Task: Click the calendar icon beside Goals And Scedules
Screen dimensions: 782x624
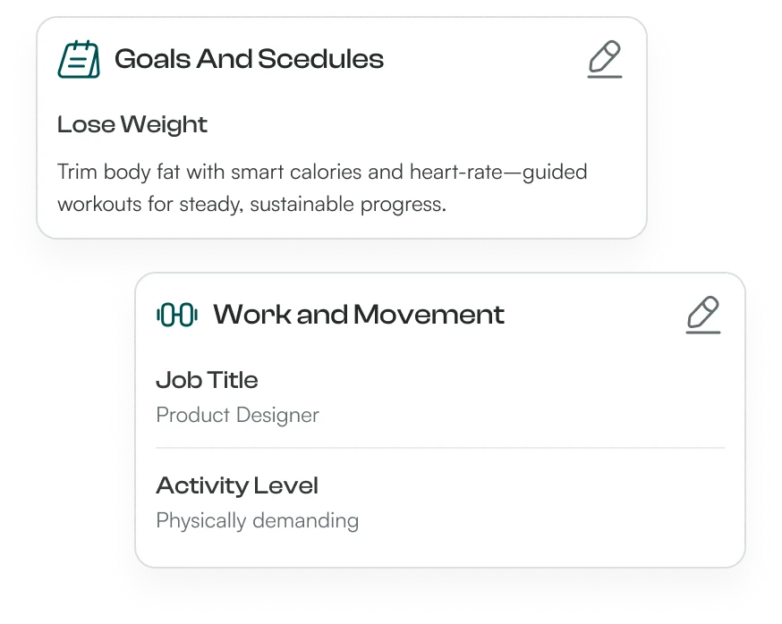Action: [79, 59]
